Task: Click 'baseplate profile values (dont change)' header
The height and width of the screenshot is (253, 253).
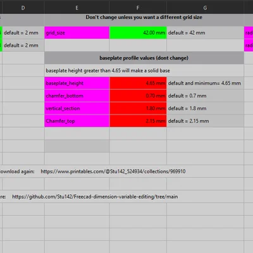Action: point(144,58)
